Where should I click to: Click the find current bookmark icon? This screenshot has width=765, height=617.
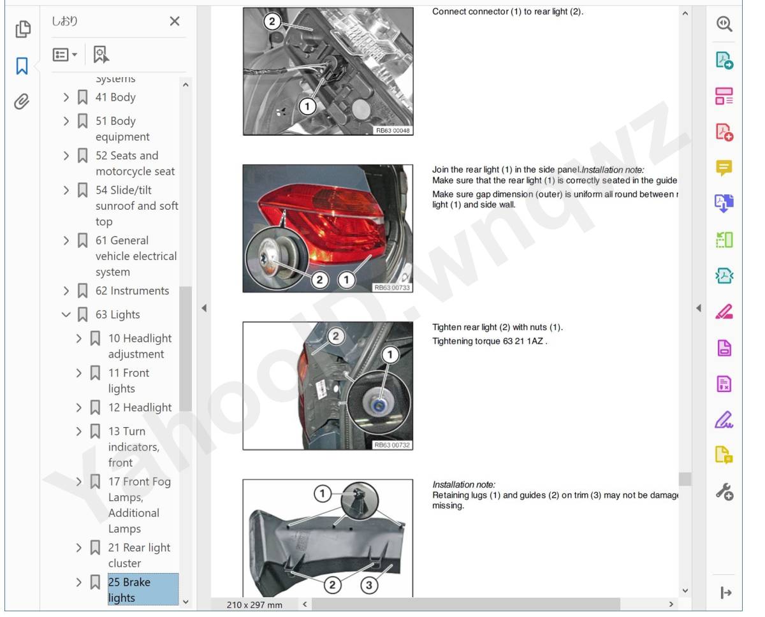point(101,55)
